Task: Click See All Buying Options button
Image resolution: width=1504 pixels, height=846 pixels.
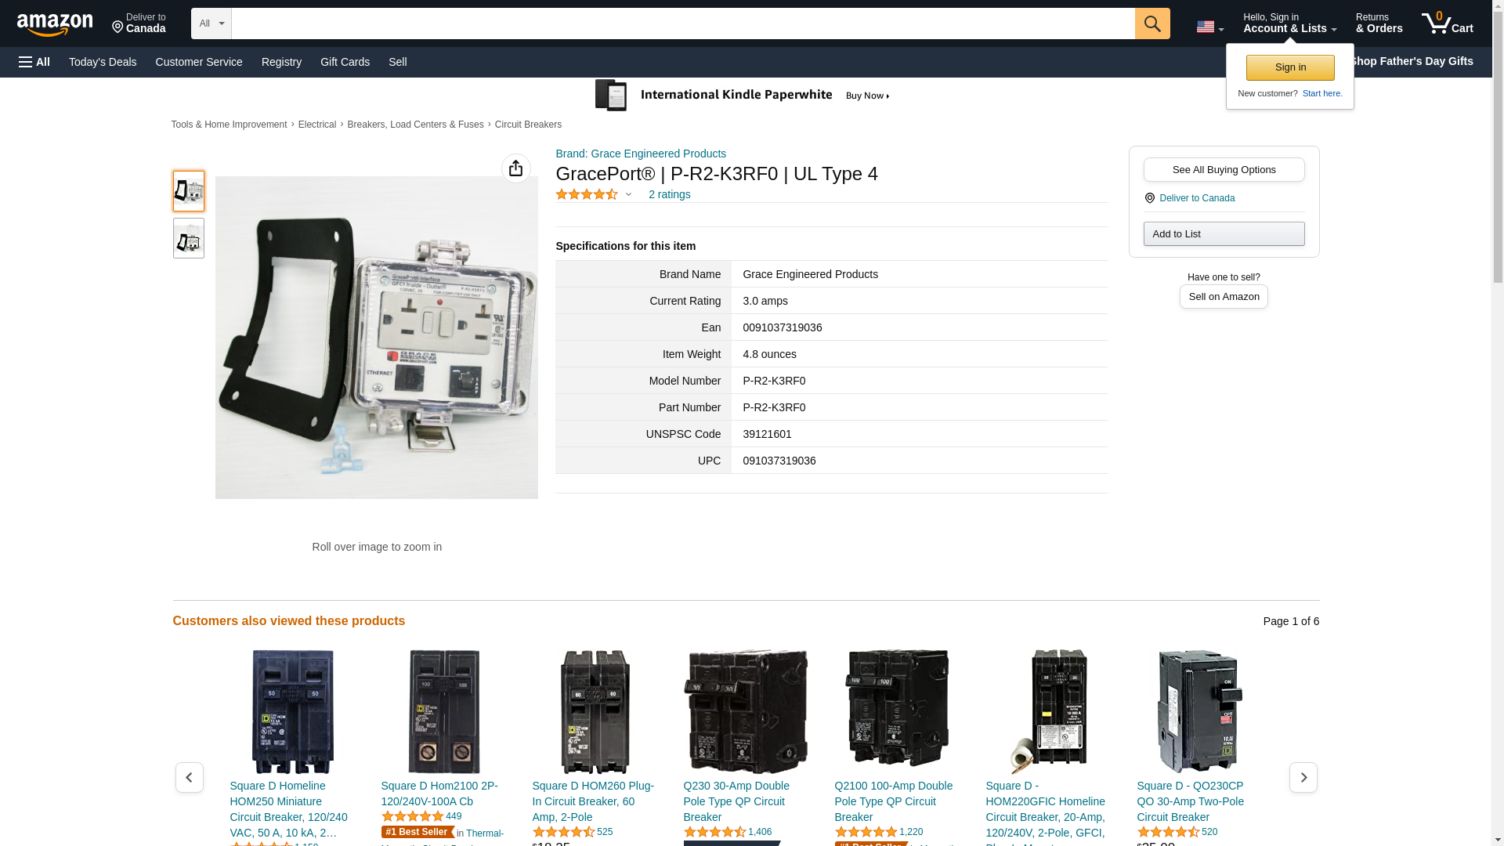Action: [1224, 169]
